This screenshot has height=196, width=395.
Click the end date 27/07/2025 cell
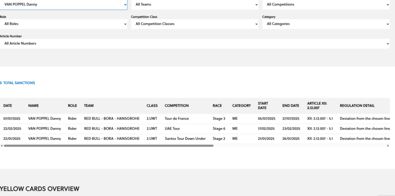pyautogui.click(x=291, y=119)
